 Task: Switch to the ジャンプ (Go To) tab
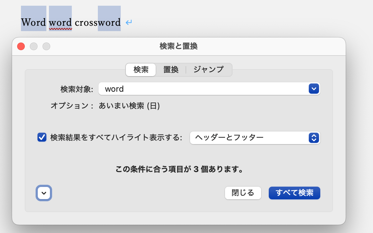[x=208, y=70]
